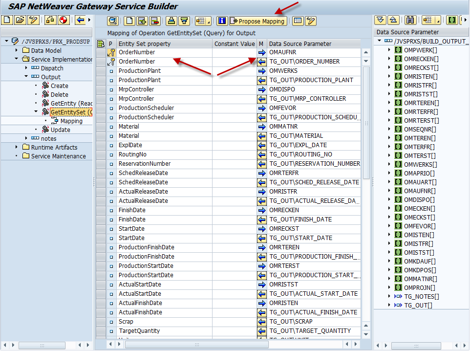Click Propose Mapping button
This screenshot has width=470, height=351.
257,21
